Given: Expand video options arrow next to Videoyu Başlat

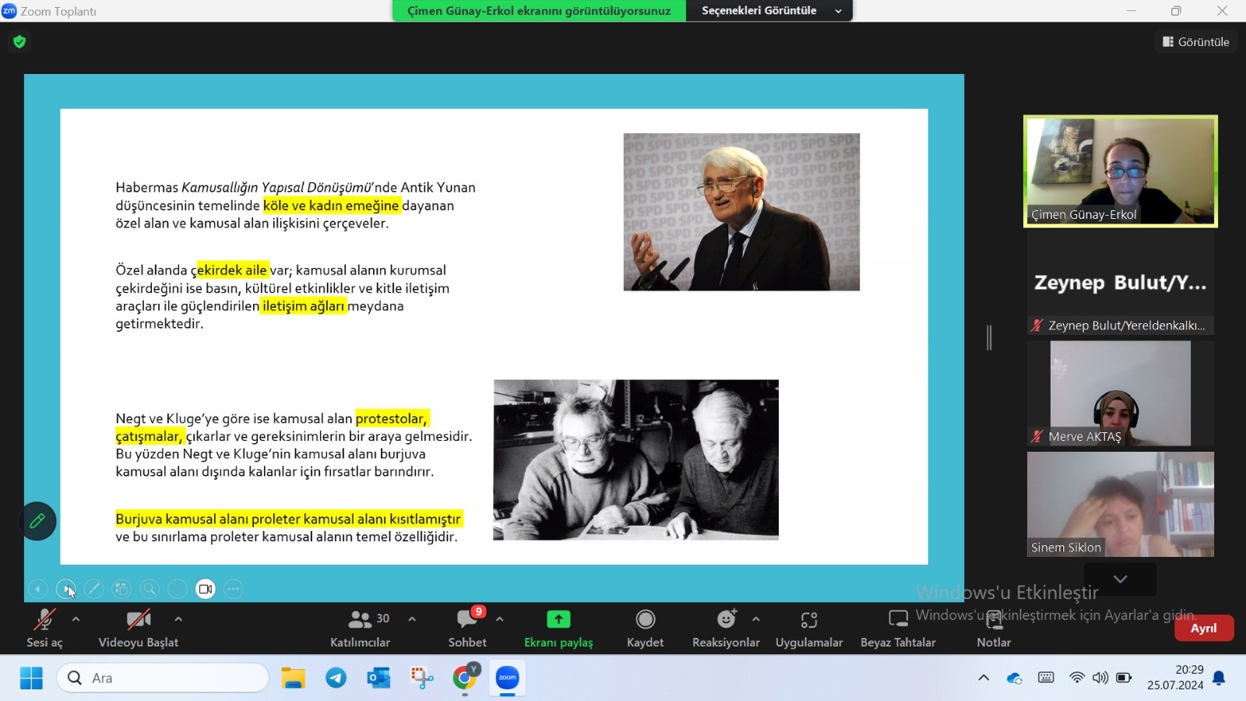Looking at the screenshot, I should pos(178,619).
